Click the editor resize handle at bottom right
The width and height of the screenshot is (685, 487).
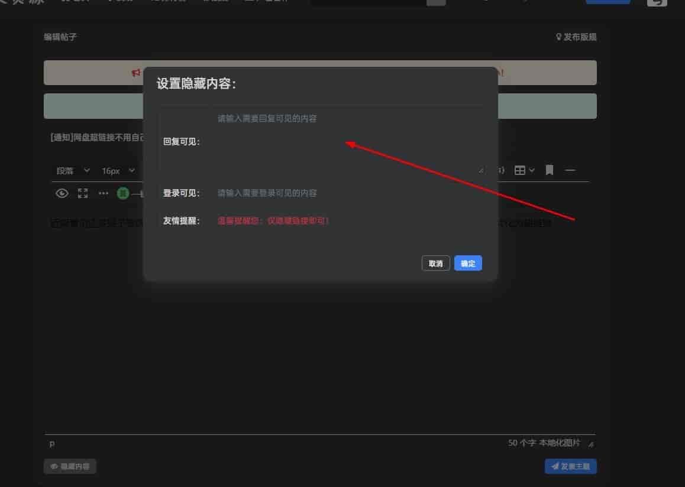pos(590,444)
